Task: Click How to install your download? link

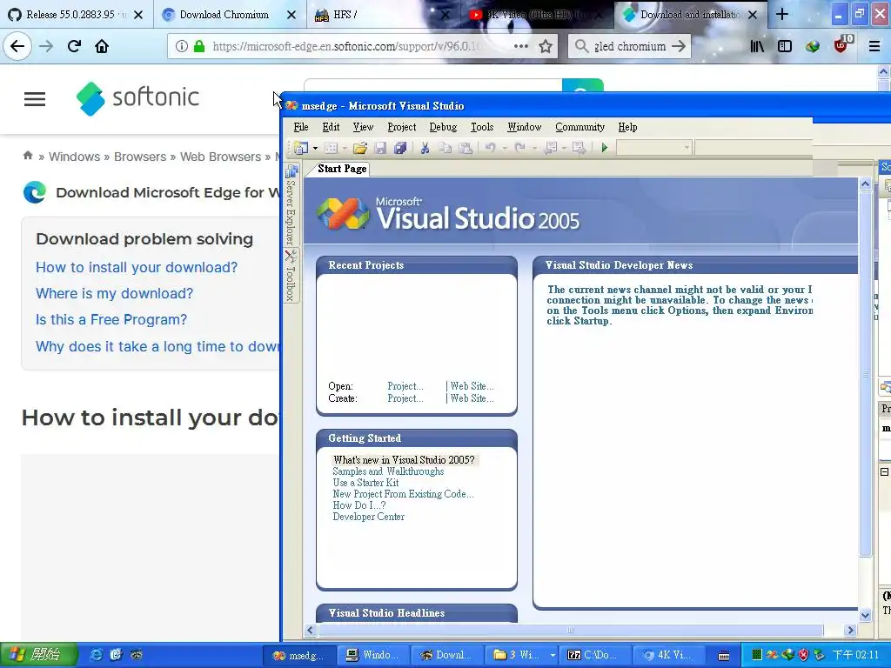Action: 137,267
